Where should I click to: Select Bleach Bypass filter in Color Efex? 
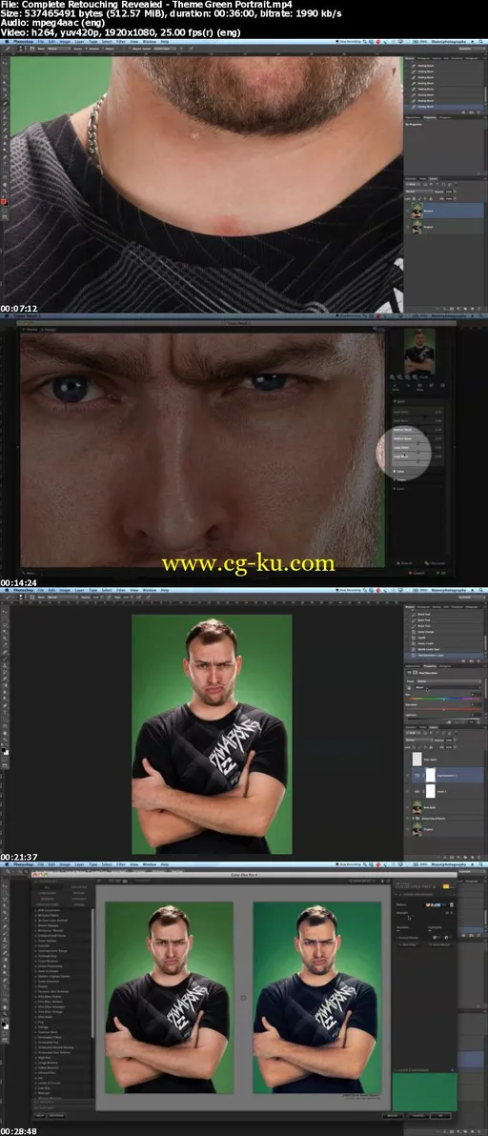50,925
